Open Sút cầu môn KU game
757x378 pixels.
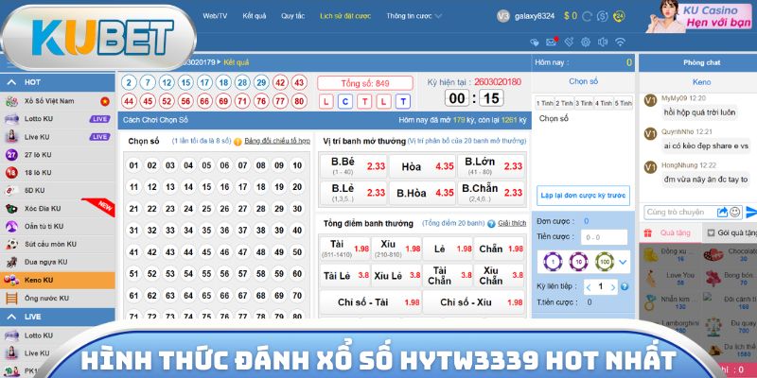(x=58, y=244)
